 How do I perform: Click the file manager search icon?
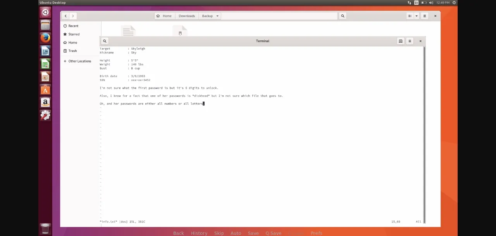[x=343, y=16]
